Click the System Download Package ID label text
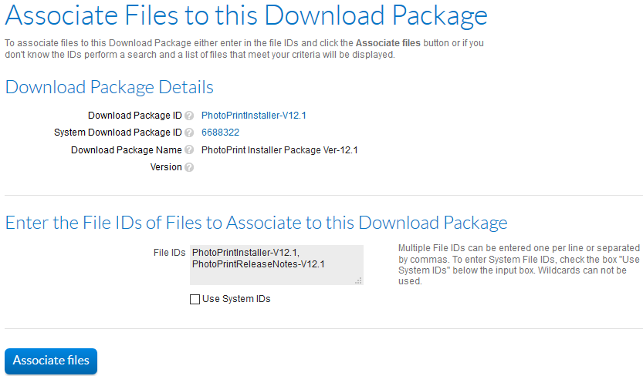Viewport: 643px width, 376px height. pos(118,133)
